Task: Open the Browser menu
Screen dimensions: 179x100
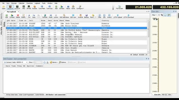Action: 14,3
